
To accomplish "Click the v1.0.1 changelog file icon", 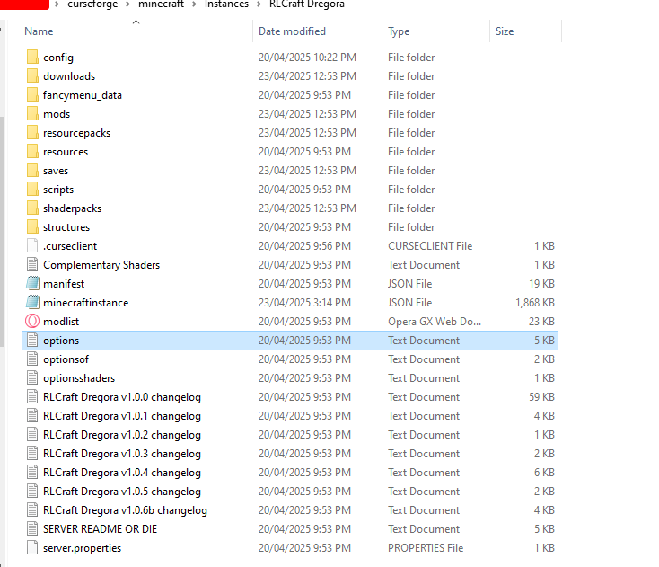I will (x=32, y=415).
